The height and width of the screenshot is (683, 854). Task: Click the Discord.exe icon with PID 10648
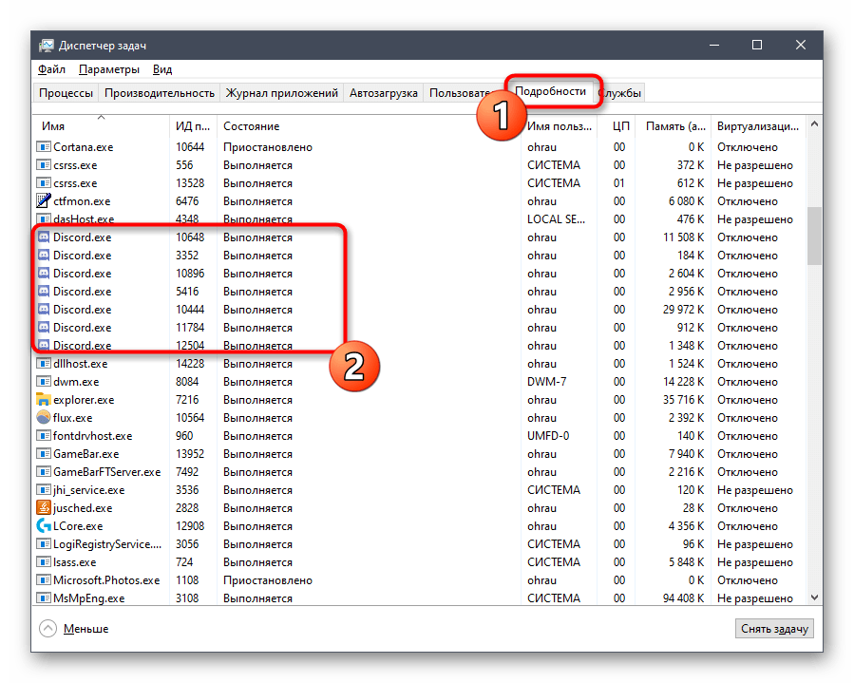click(43, 237)
